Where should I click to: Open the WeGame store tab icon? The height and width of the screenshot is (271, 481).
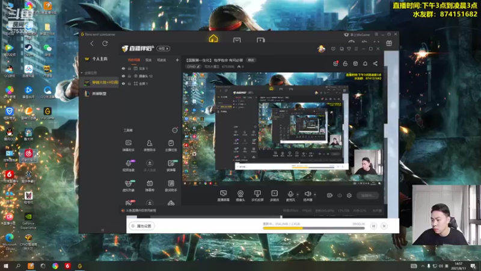pos(237,40)
